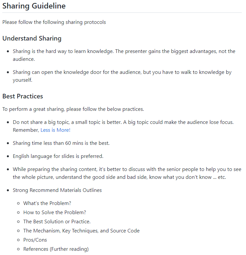Click the "References (Further reading)" item
This screenshot has height=255, width=246.
(56, 249)
